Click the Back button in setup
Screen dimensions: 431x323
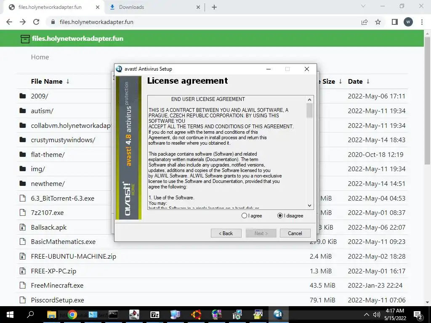pyautogui.click(x=226, y=233)
